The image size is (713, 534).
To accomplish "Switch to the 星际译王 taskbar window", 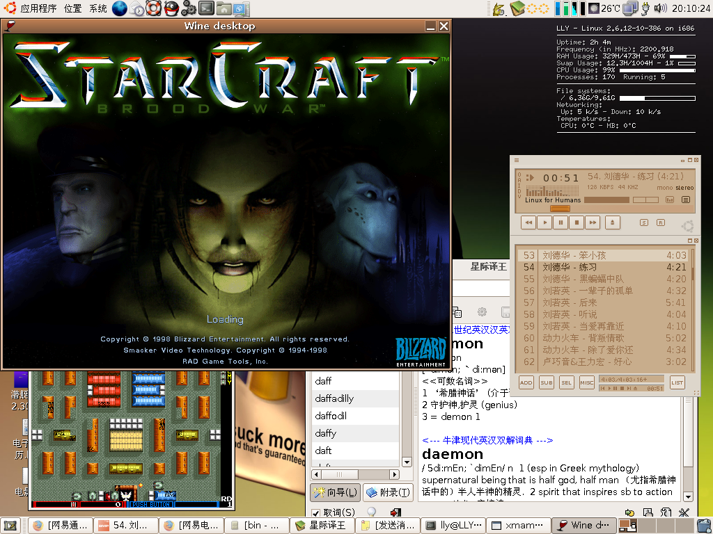I will point(323,526).
